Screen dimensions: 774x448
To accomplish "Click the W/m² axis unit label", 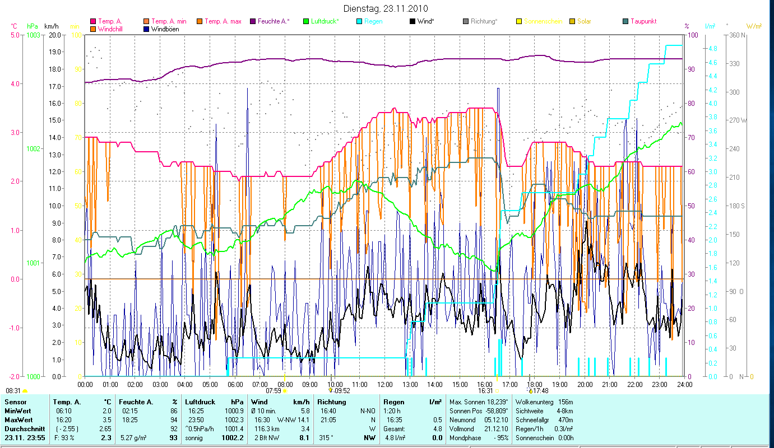I will [x=753, y=26].
